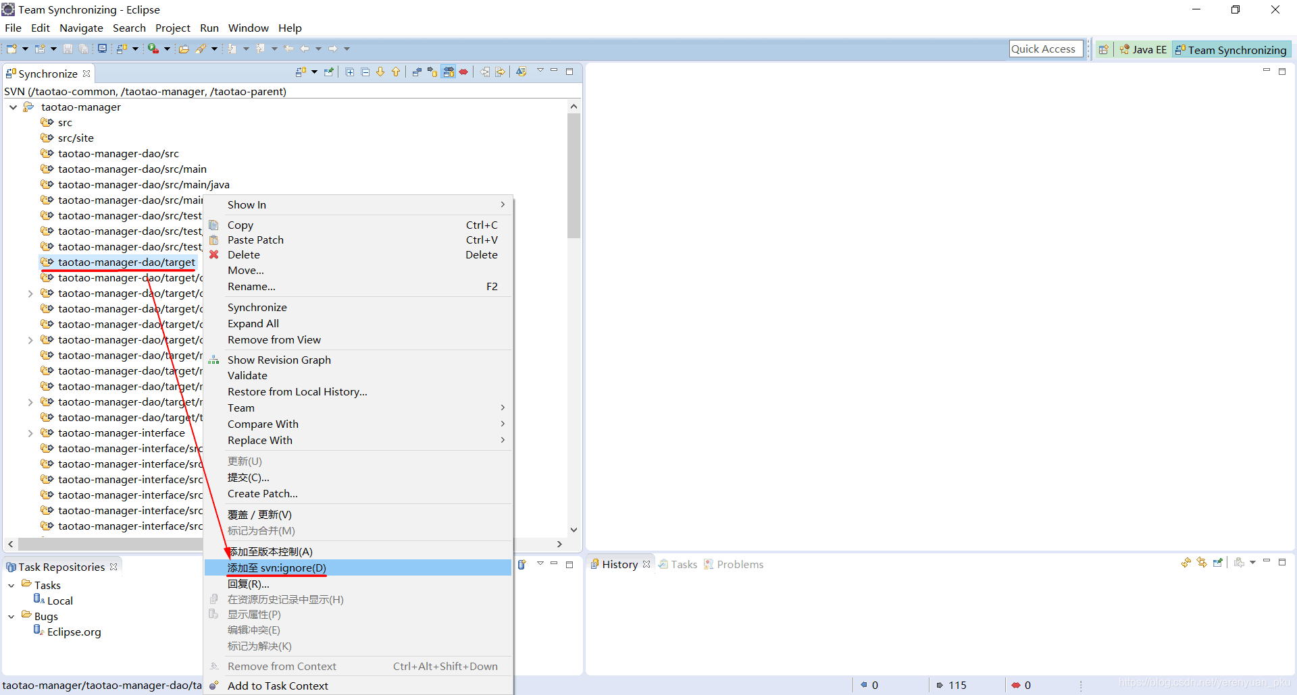1297x695 pixels.
Task: Close the History view tab
Action: [646, 564]
